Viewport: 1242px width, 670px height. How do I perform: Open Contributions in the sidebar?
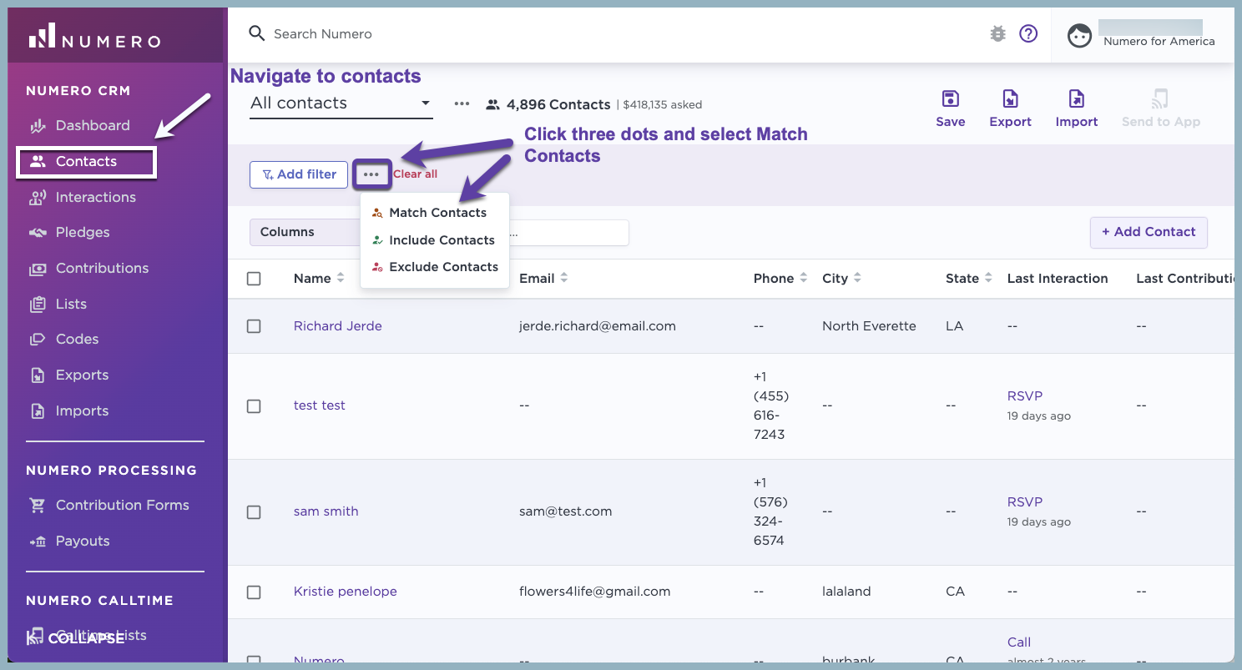pyautogui.click(x=88, y=269)
